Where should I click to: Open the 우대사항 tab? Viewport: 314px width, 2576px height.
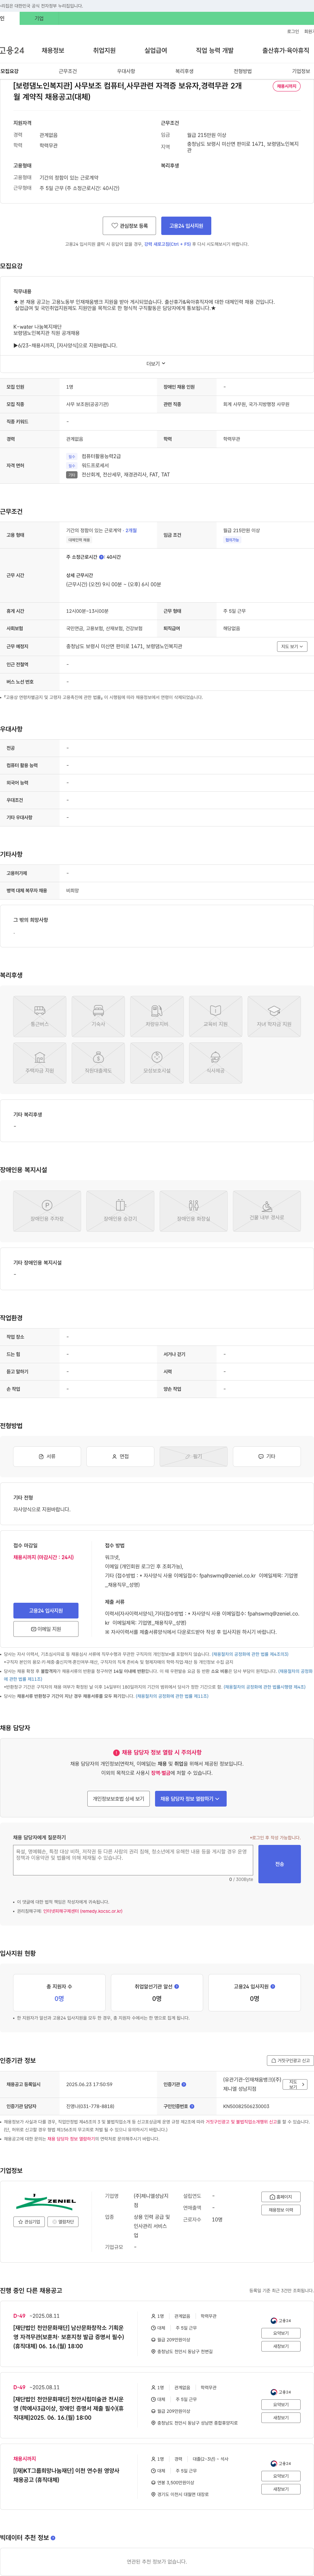point(126,71)
